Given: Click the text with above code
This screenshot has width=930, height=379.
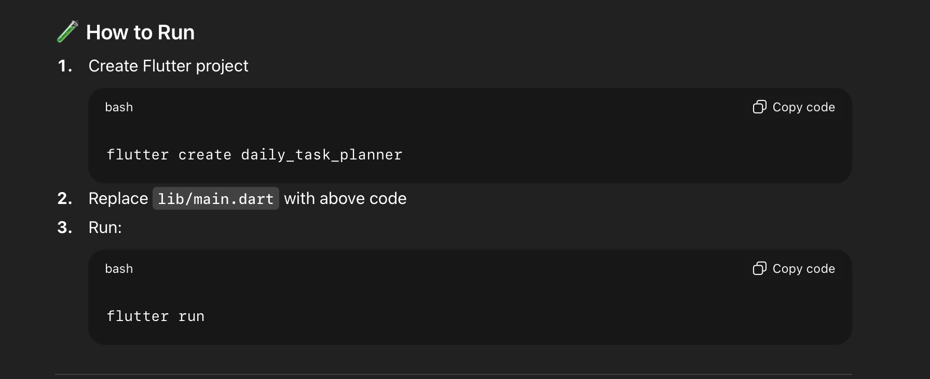Looking at the screenshot, I should (x=345, y=199).
